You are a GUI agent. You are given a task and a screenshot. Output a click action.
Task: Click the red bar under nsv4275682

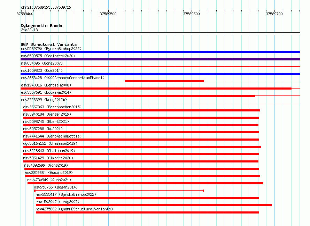click(147, 212)
